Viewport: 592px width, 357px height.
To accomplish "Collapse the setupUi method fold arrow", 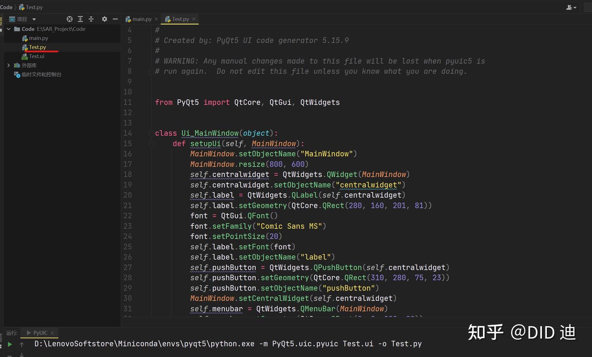I will coord(151,144).
